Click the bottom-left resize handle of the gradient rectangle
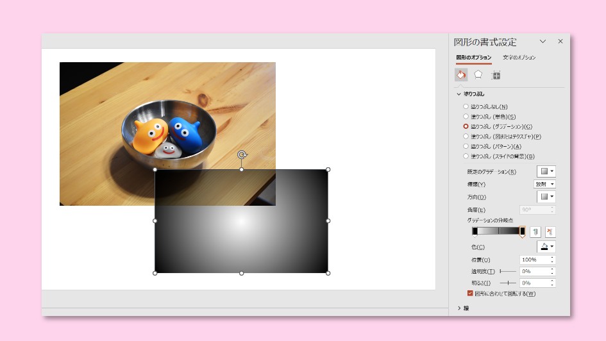This screenshot has height=341, width=606. (155, 274)
